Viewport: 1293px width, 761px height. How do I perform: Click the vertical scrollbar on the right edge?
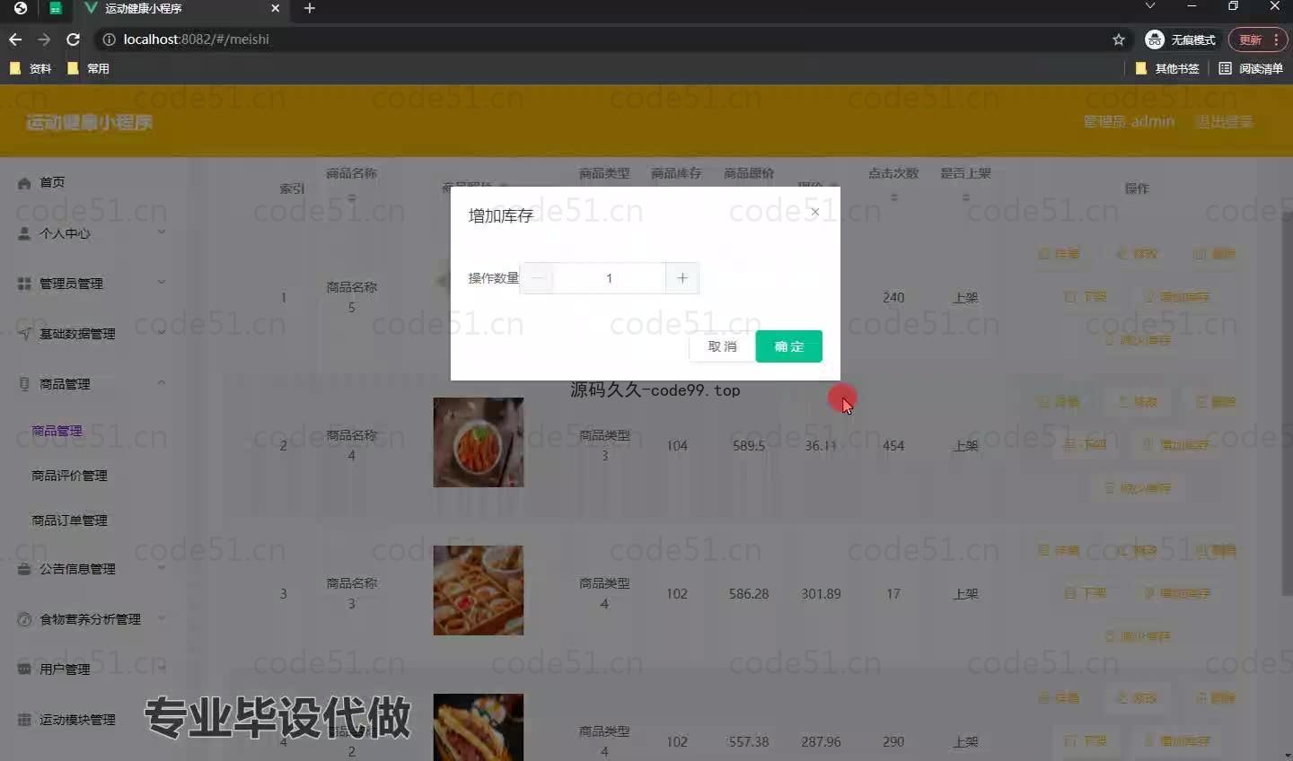click(1287, 404)
